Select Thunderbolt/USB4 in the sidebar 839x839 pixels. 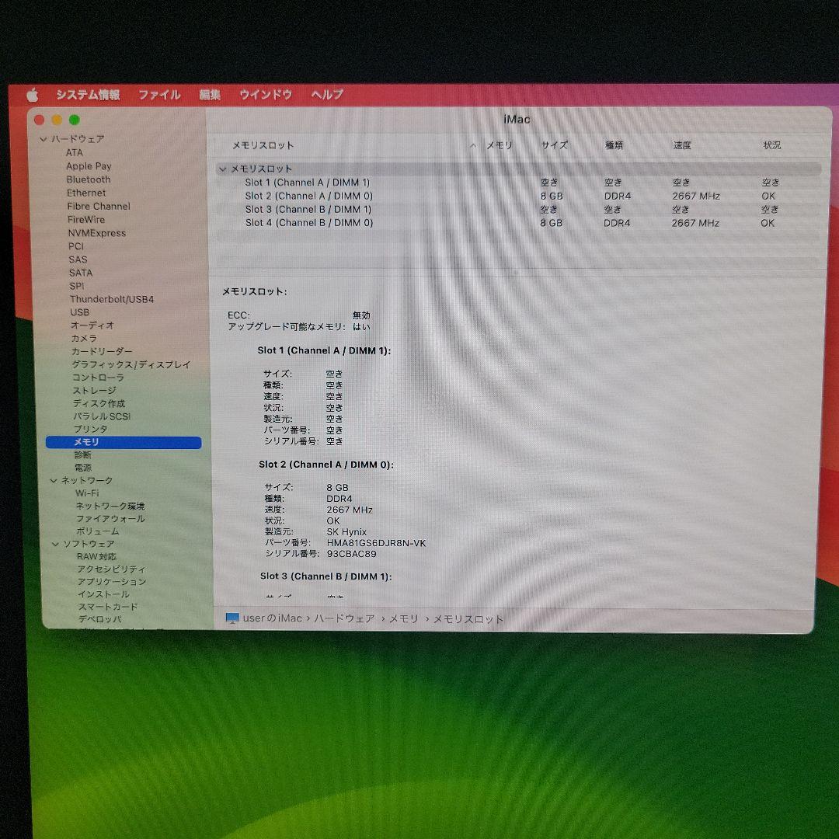pos(112,299)
